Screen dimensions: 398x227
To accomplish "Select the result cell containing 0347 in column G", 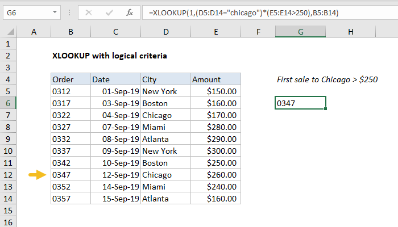I will tap(300, 103).
